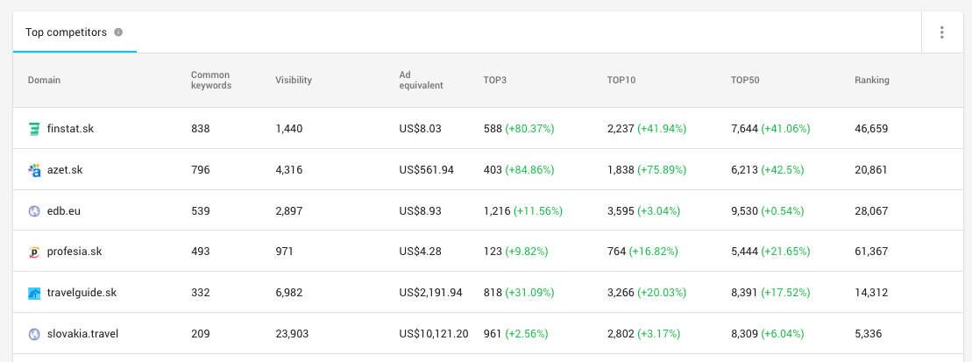Click the profesia.sk logo icon
This screenshot has width=972, height=362.
[34, 252]
